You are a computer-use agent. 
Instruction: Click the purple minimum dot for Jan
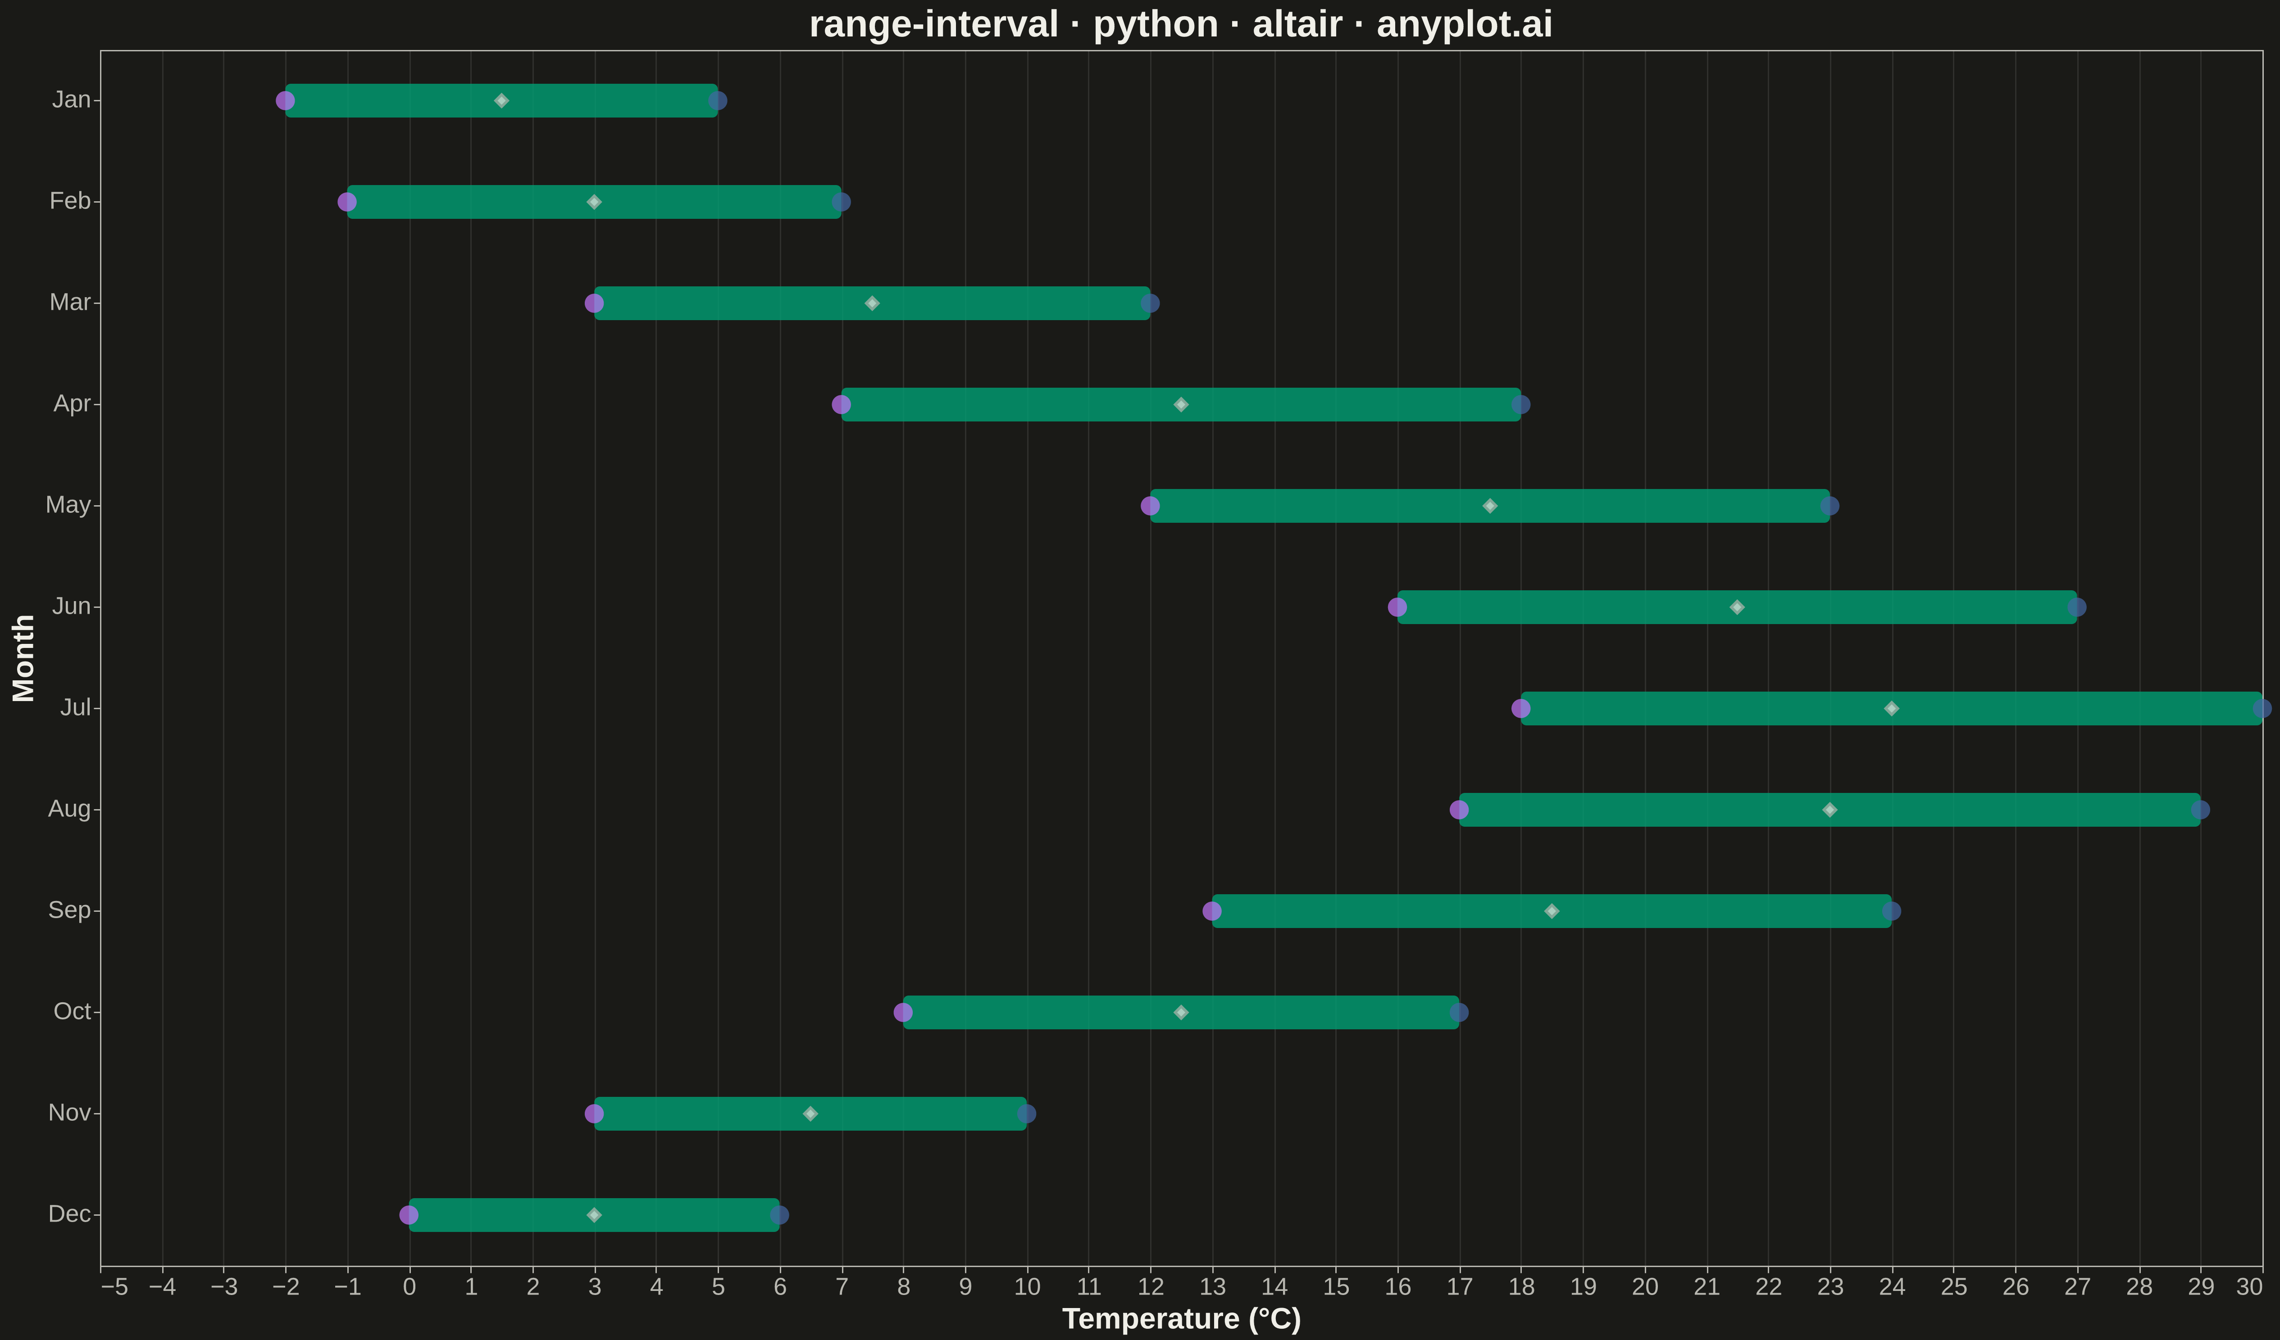(285, 100)
